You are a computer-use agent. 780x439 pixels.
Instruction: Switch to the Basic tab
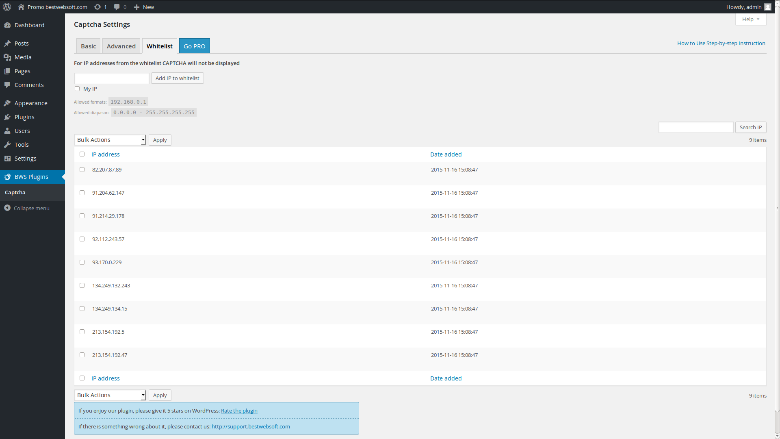tap(88, 46)
